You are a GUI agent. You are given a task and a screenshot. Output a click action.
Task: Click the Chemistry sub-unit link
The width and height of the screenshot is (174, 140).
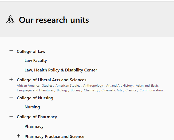click(x=91, y=90)
